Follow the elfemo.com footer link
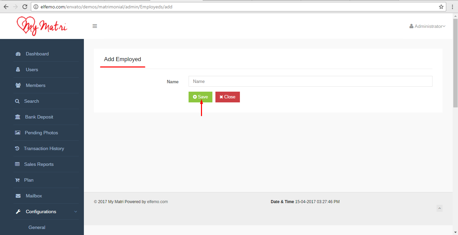458x235 pixels. click(x=157, y=202)
